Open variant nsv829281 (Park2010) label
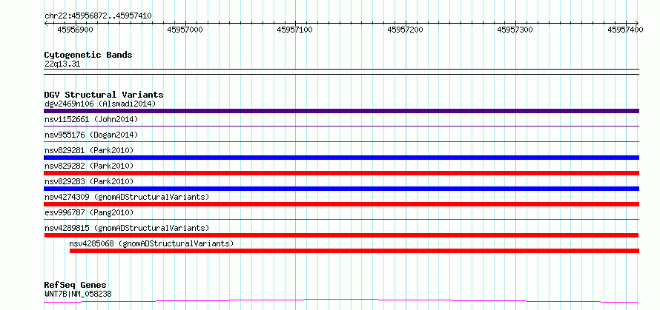Screen dimensions: 660x310 pyautogui.click(x=89, y=150)
